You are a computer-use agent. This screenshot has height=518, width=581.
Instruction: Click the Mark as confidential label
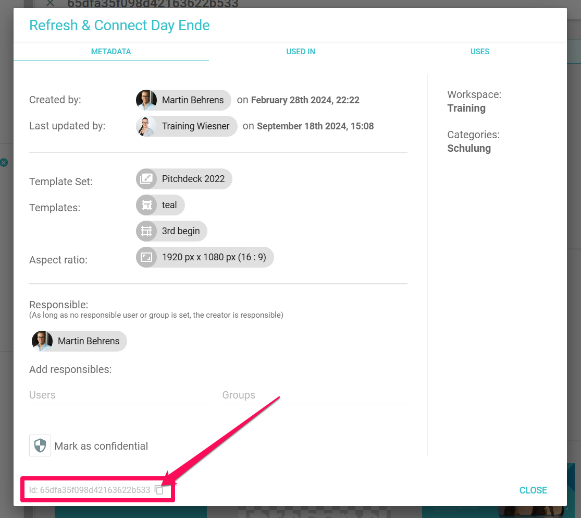click(x=101, y=446)
